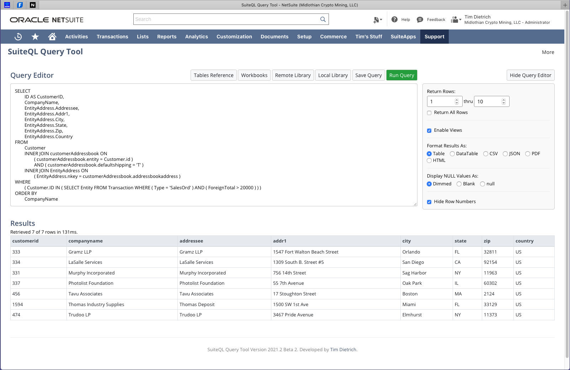Select Dimmed for NULL values
570x370 pixels.
(x=429, y=184)
